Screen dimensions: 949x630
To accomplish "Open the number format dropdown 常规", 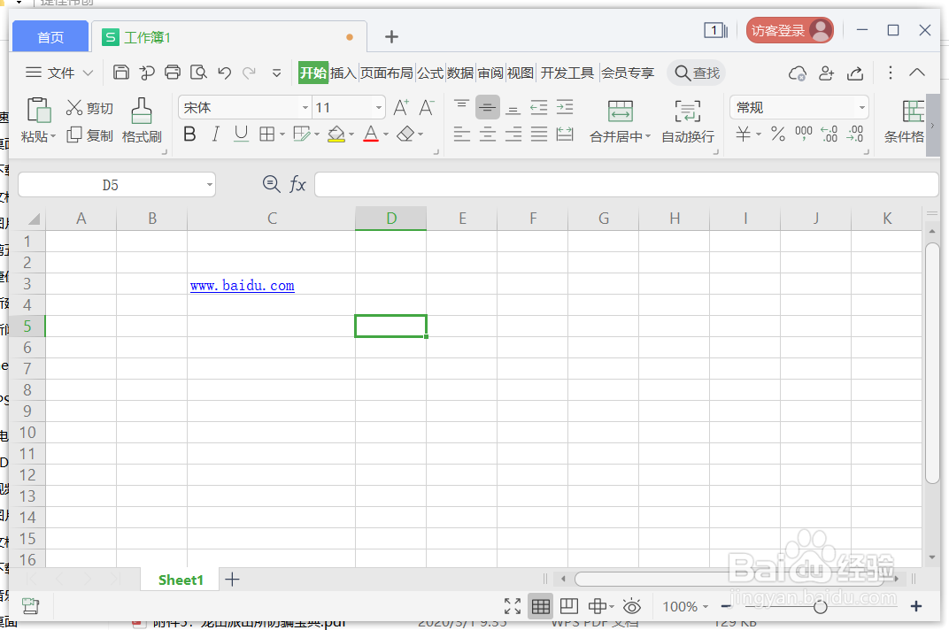I will pyautogui.click(x=862, y=108).
